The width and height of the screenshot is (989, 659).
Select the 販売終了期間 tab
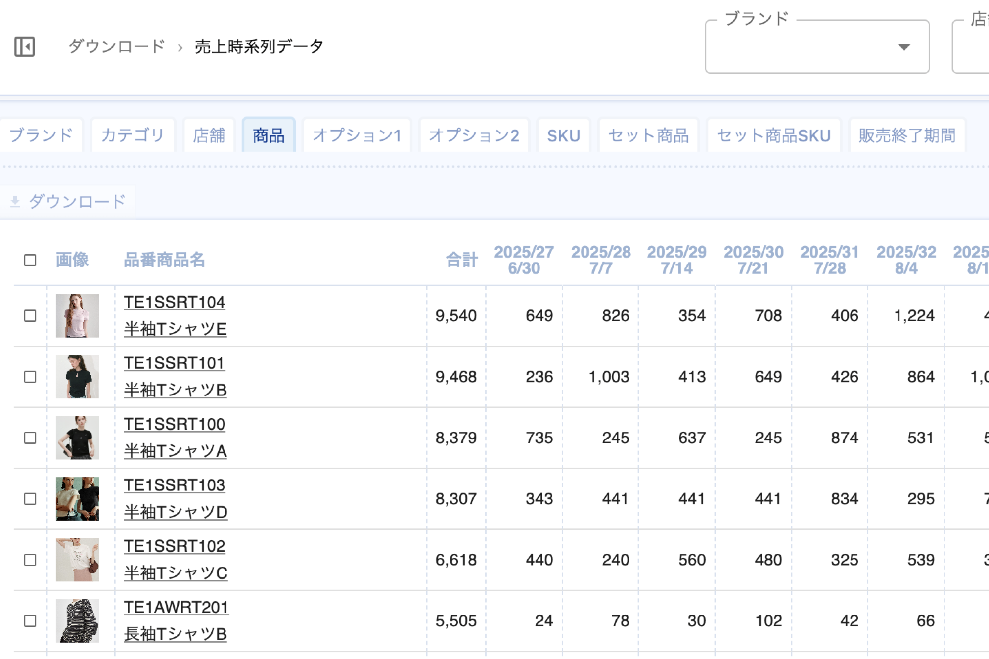coord(907,135)
